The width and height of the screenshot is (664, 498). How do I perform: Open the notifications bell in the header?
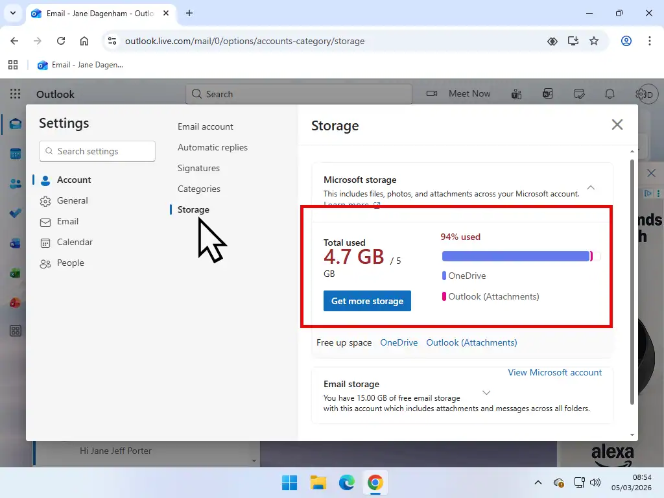point(610,93)
